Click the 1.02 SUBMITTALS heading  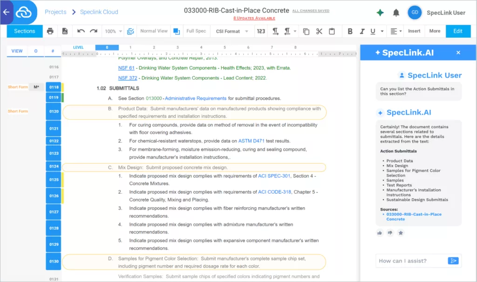[118, 88]
